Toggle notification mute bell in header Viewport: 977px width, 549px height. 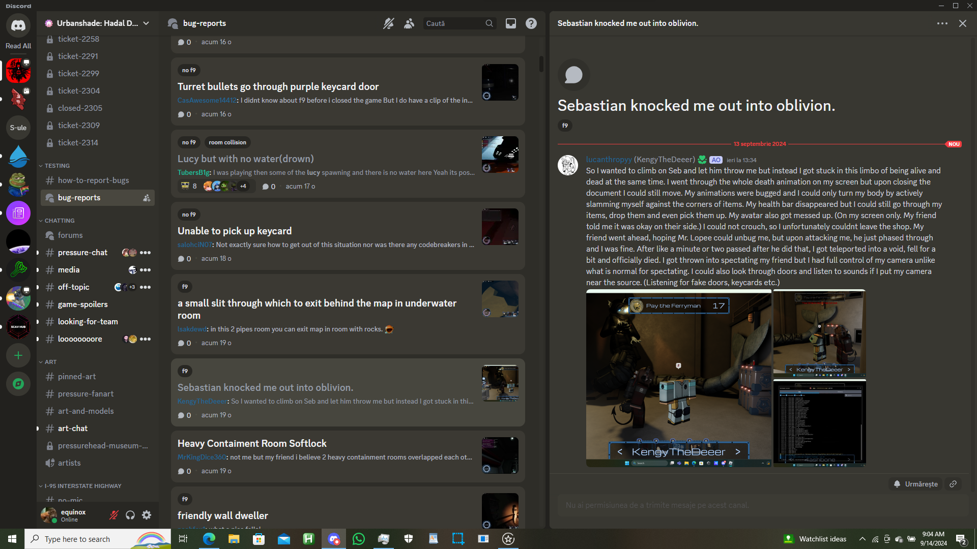(389, 23)
